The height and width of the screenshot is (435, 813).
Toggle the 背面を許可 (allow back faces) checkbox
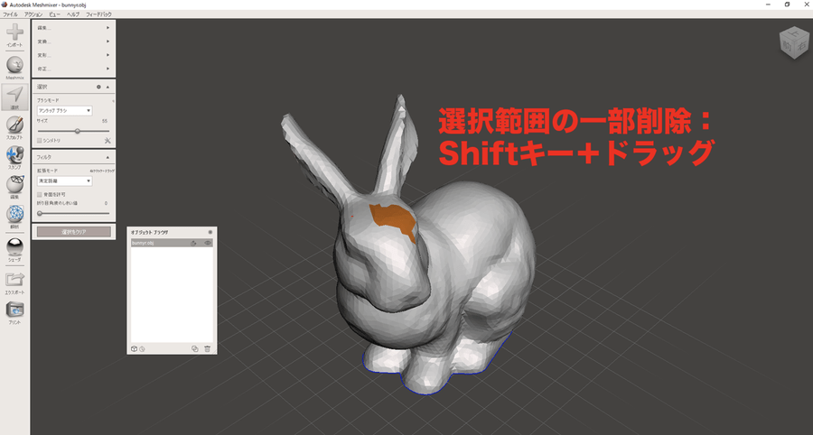coord(40,194)
